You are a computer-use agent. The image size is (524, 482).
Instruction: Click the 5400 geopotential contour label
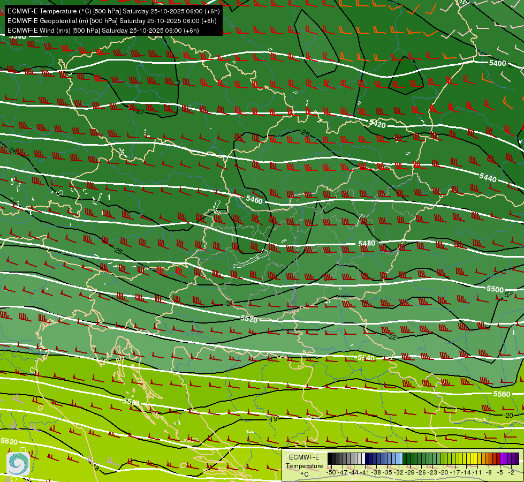497,63
